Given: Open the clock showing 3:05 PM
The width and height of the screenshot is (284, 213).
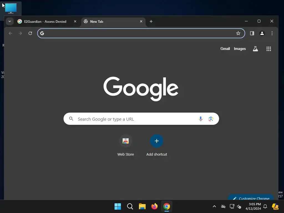Looking at the screenshot, I should pos(253,206).
